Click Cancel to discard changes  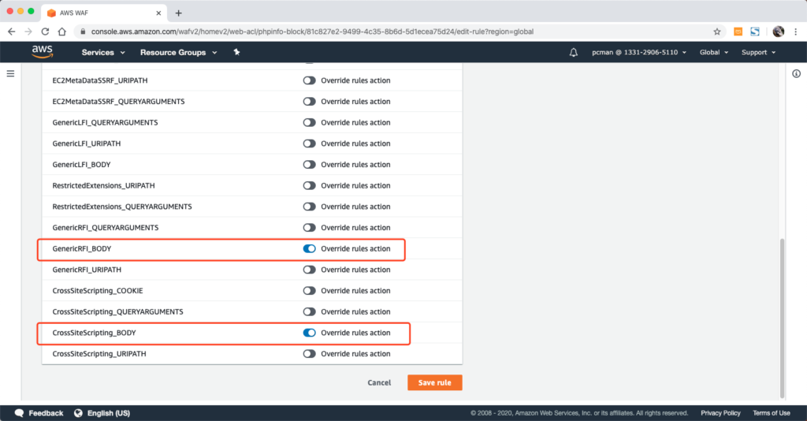pyautogui.click(x=379, y=382)
